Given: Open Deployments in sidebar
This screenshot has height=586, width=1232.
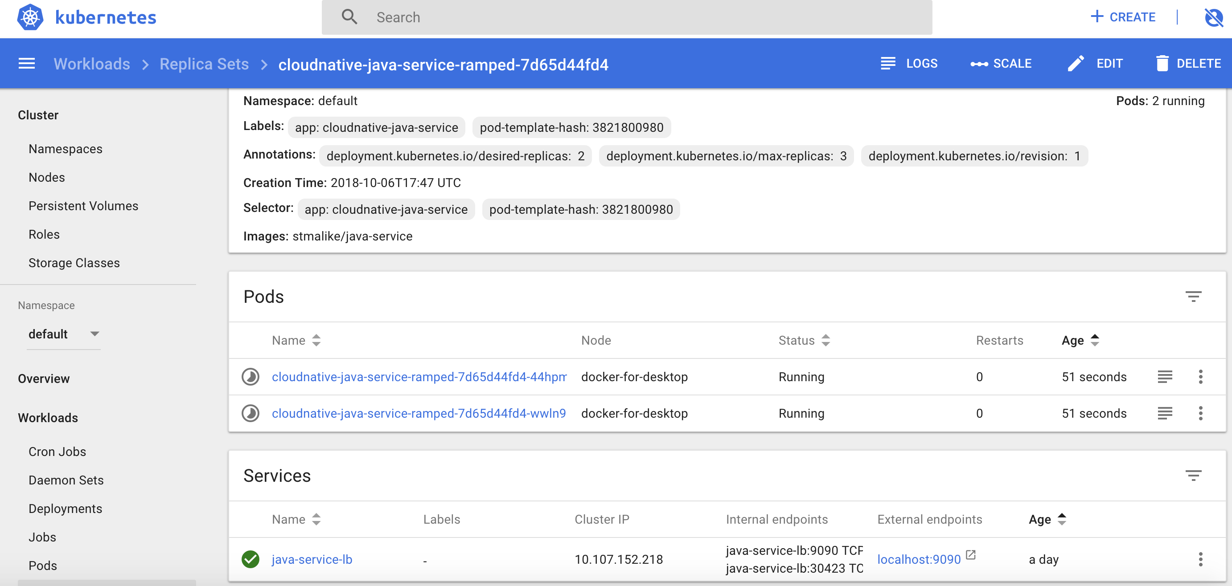Looking at the screenshot, I should point(65,508).
